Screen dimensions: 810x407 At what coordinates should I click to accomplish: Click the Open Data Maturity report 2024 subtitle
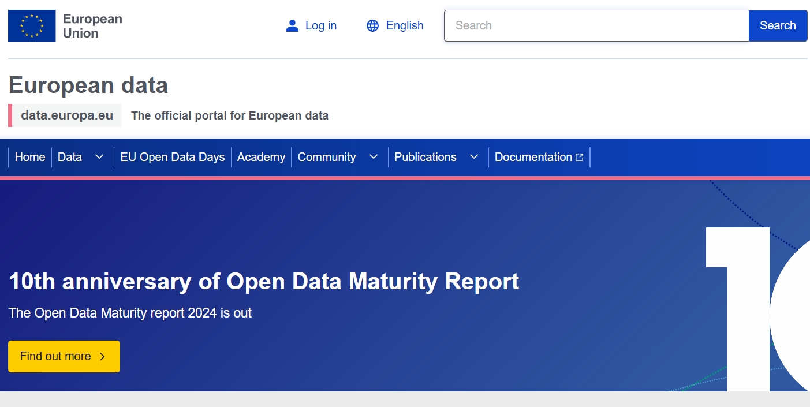[130, 313]
